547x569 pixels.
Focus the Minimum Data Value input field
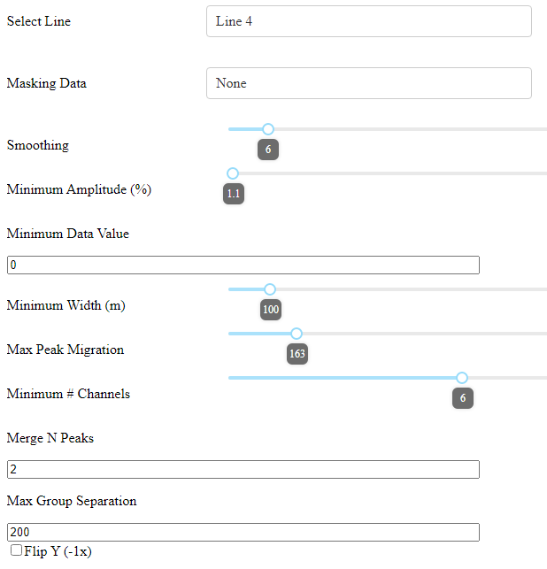(243, 265)
